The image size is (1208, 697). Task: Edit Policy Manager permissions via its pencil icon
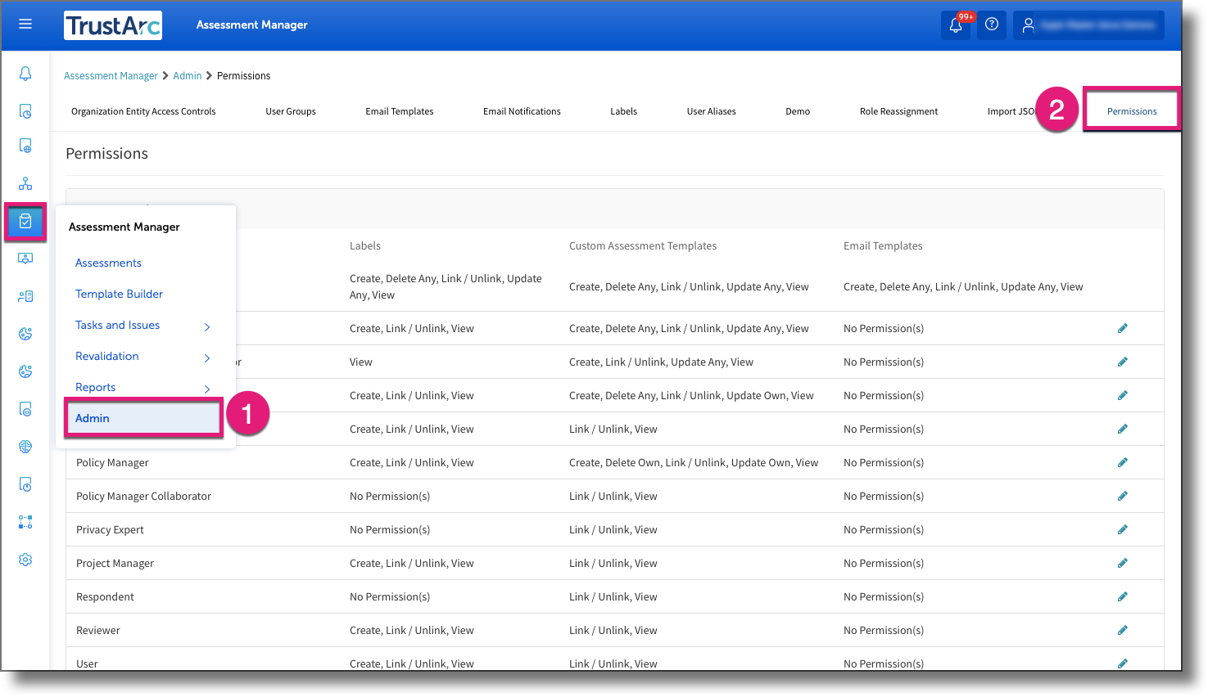click(x=1122, y=461)
